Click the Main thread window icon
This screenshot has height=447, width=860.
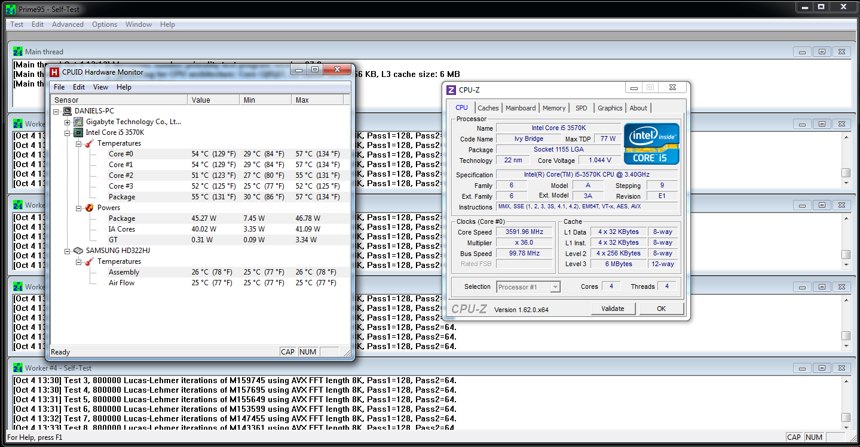pyautogui.click(x=18, y=52)
